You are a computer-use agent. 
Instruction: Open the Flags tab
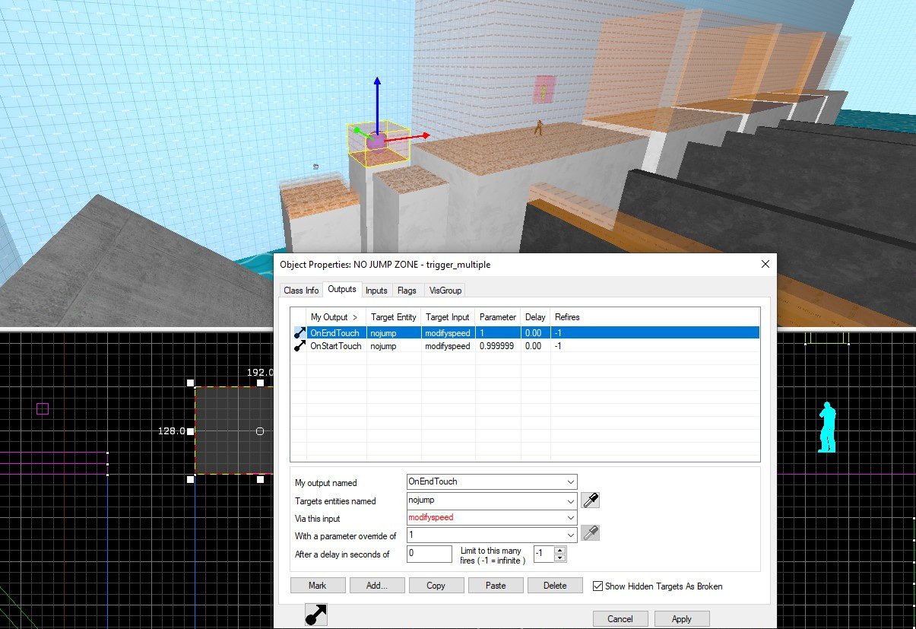coord(407,291)
